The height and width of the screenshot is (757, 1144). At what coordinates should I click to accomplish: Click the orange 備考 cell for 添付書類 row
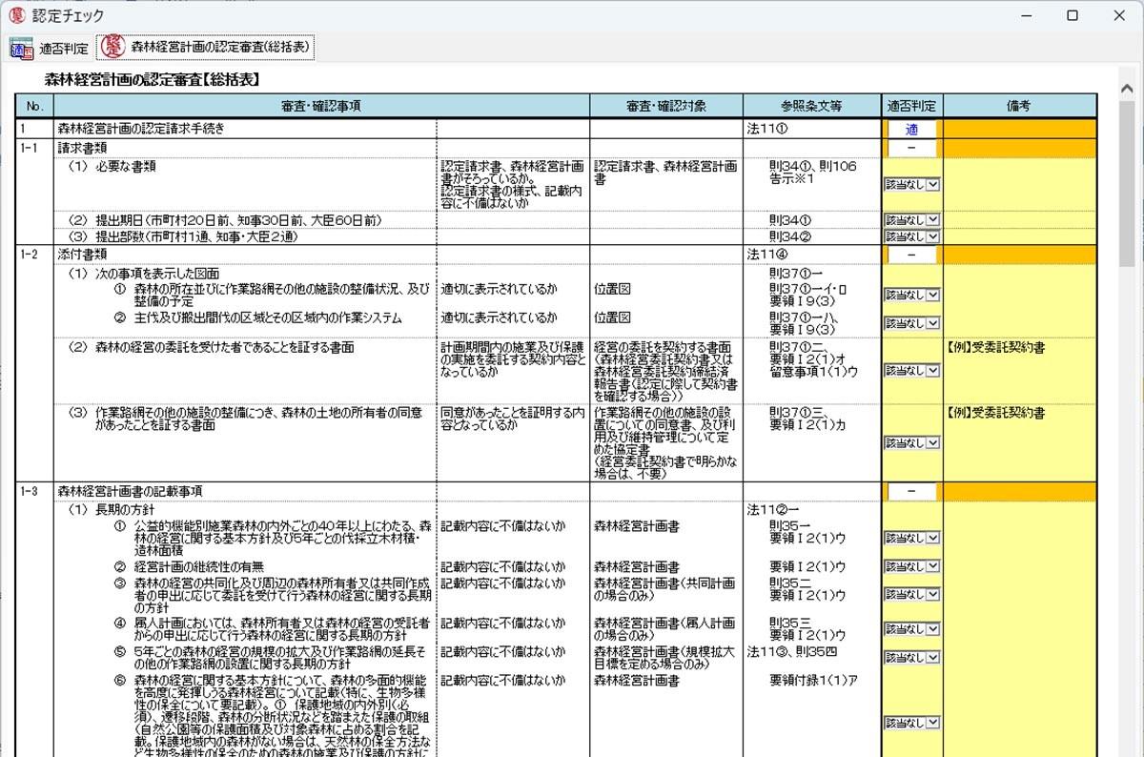click(1020, 255)
